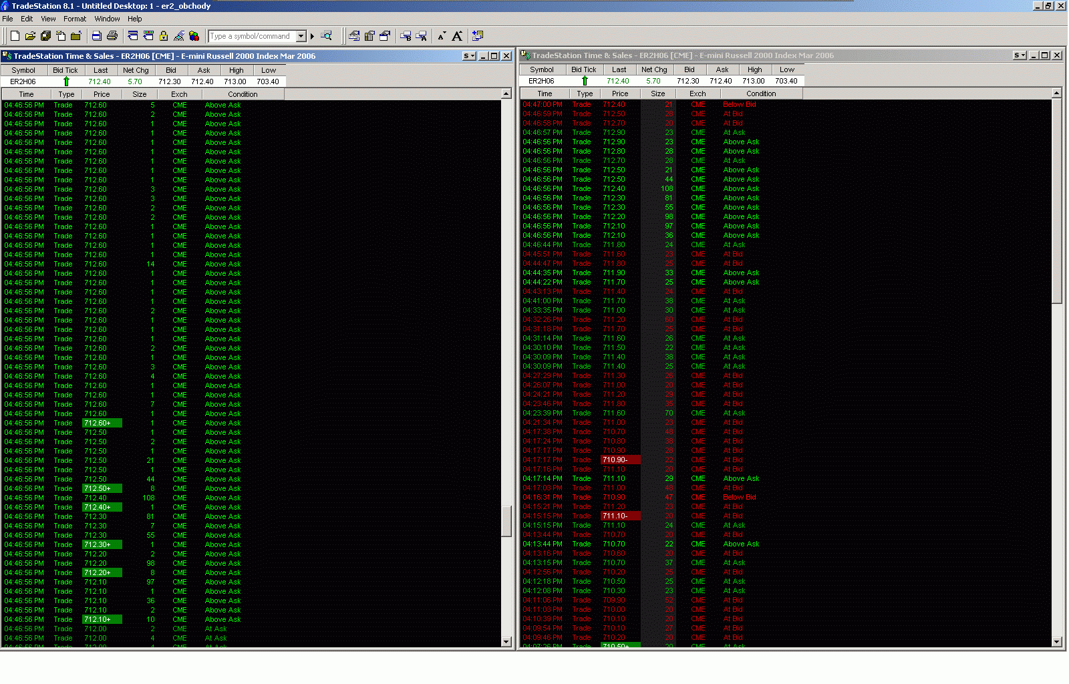The image size is (1069, 684).
Task: Click the last toolbar icon after font buttons
Action: tap(477, 36)
